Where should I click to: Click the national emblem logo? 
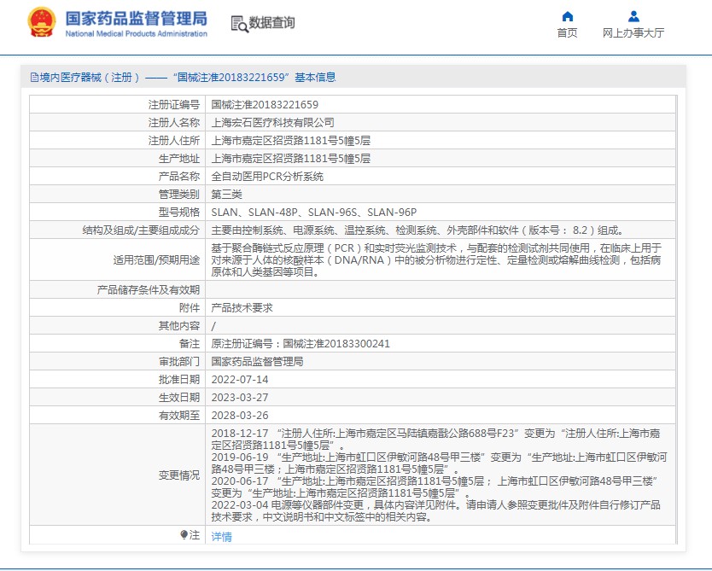tap(43, 23)
